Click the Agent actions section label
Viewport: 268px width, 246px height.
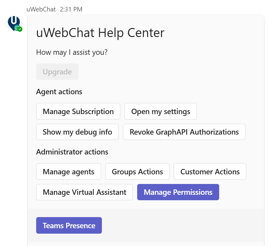click(x=59, y=92)
